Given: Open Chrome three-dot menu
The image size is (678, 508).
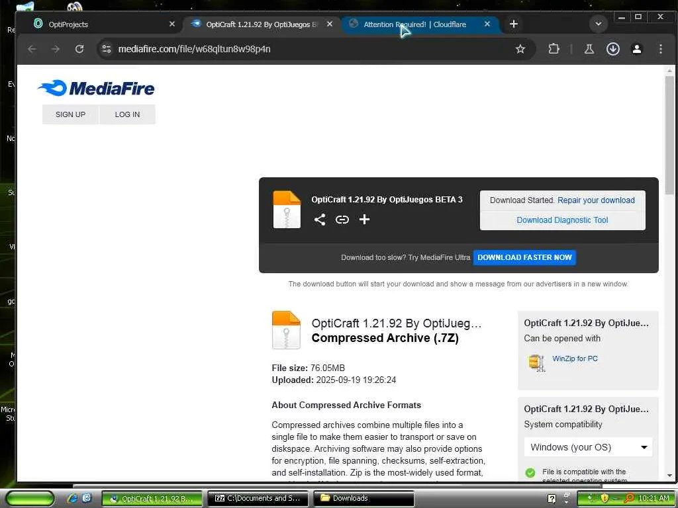Looking at the screenshot, I should [x=660, y=49].
